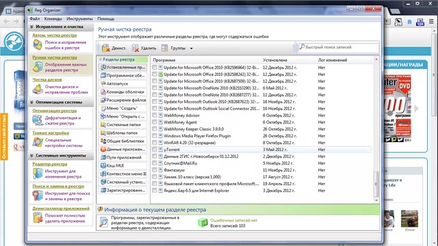
Task: Click the fine tweaks settings icon
Action: pyautogui.click(x=38, y=143)
